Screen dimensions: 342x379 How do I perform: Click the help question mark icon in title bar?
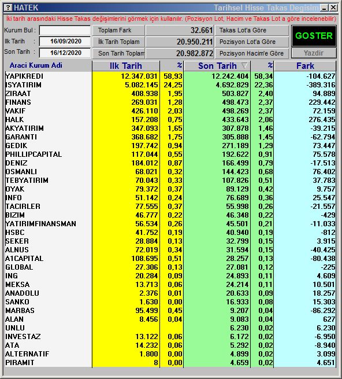pyautogui.click(x=8, y=8)
